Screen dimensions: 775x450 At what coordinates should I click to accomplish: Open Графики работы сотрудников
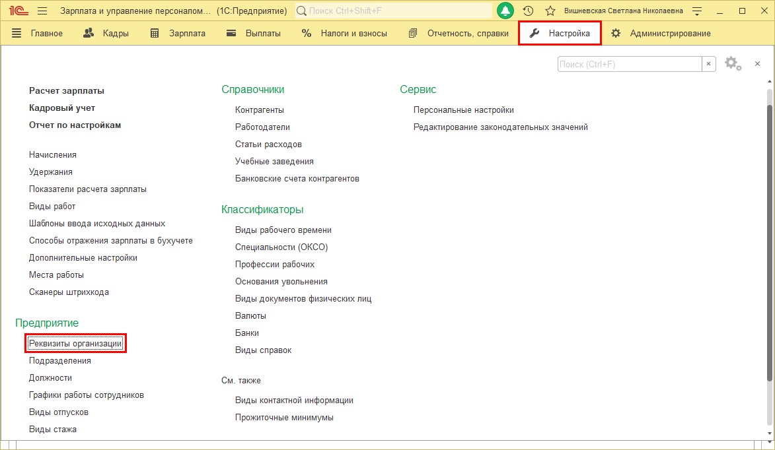87,395
